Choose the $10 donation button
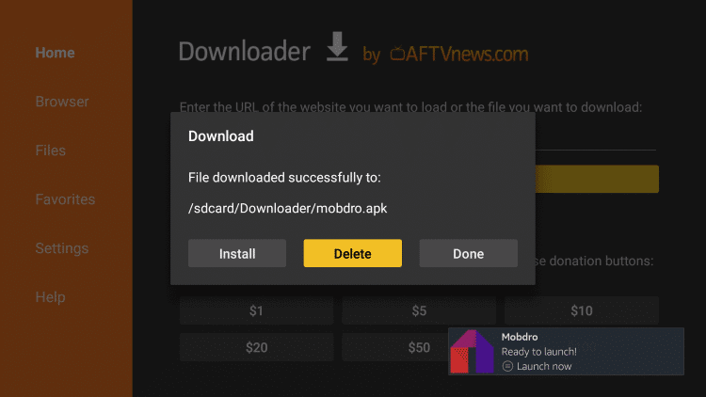This screenshot has width=706, height=397. pyautogui.click(x=582, y=310)
